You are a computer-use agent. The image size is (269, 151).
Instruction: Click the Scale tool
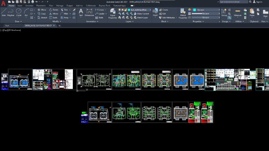(53, 18)
